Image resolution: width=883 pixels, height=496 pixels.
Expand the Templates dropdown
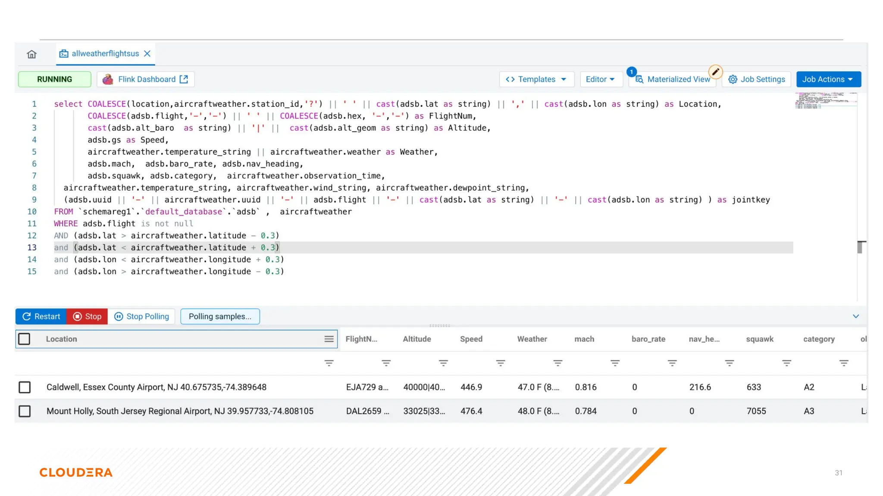(536, 79)
